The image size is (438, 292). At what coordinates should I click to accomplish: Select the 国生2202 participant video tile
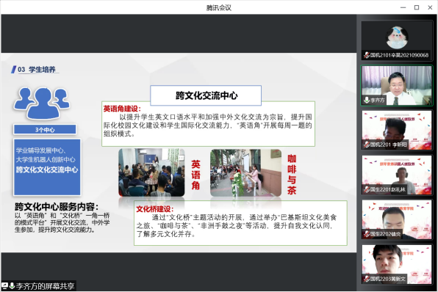coord(397,219)
